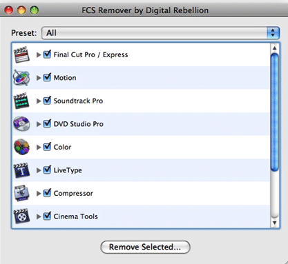This screenshot has width=288, height=264.
Task: Click the Compressor app icon
Action: pos(21,193)
